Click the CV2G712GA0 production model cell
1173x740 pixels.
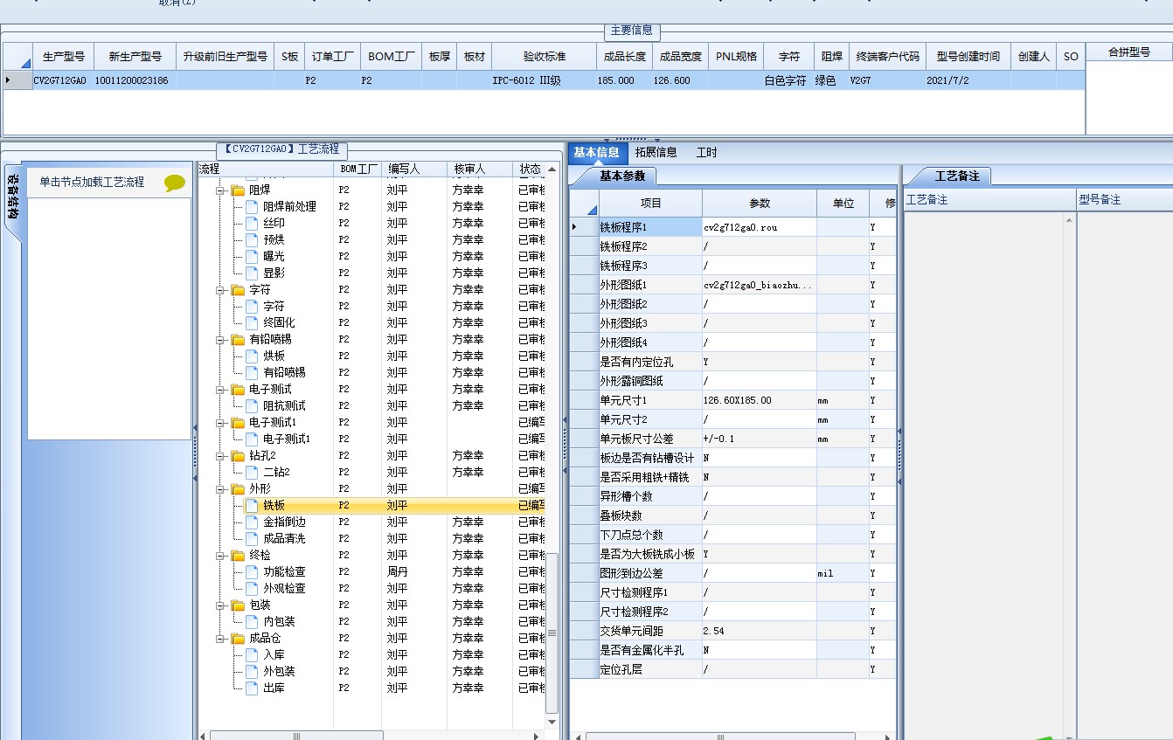click(64, 80)
